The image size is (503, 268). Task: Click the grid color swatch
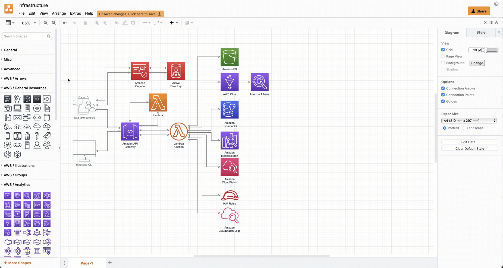pyautogui.click(x=492, y=50)
